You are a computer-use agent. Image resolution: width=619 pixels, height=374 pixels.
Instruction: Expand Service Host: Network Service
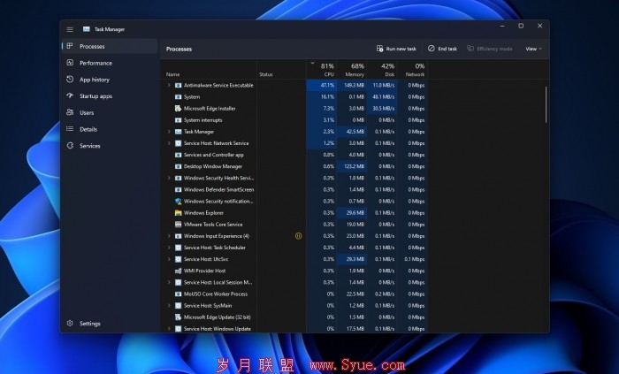coord(169,143)
